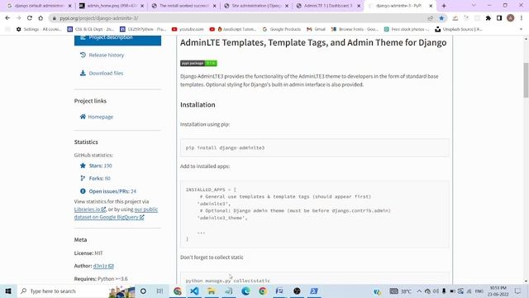The width and height of the screenshot is (529, 298).
Task: Switch to the AdminLTE 3 Dashboard tab
Action: (x=328, y=6)
